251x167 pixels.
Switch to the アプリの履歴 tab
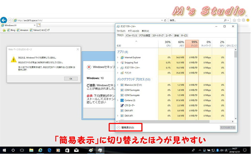[x=145, y=35]
